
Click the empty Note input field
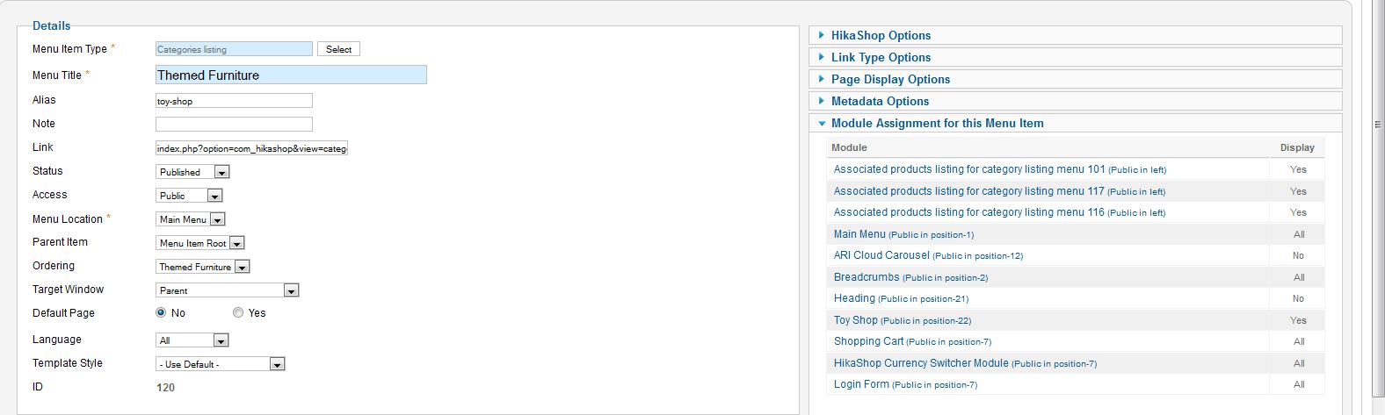pos(234,125)
